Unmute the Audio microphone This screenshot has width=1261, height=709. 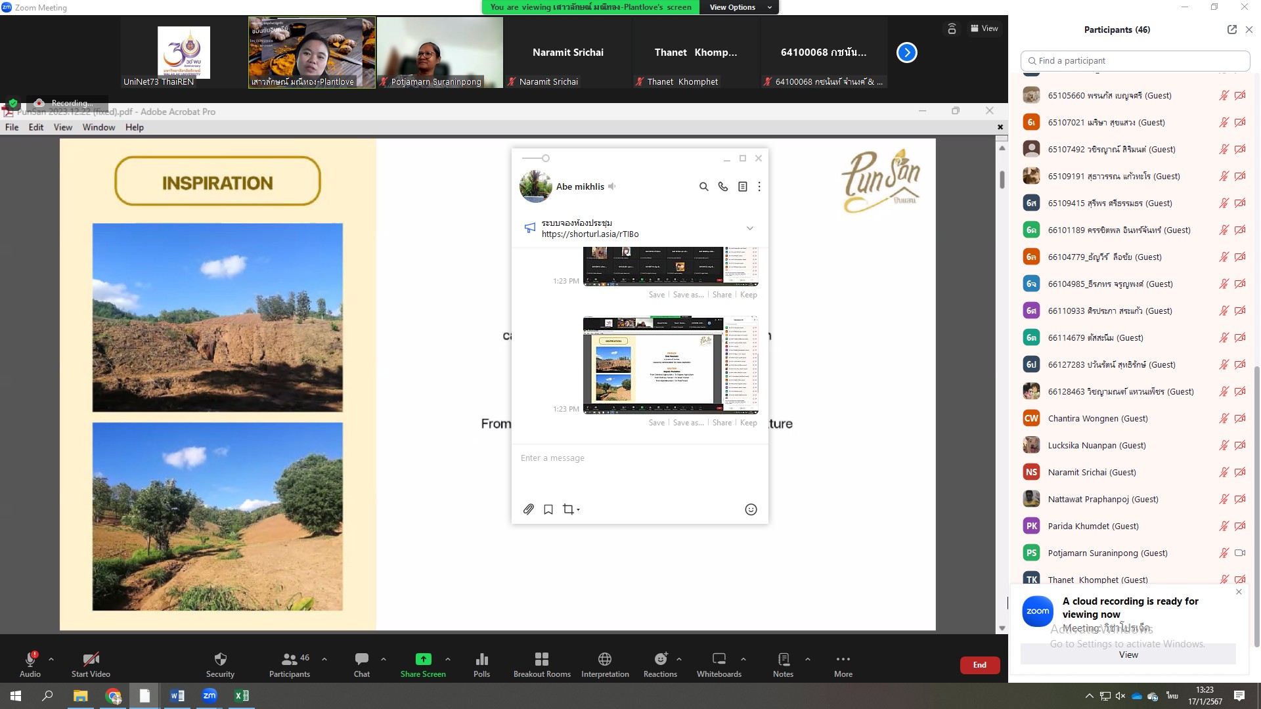[30, 660]
